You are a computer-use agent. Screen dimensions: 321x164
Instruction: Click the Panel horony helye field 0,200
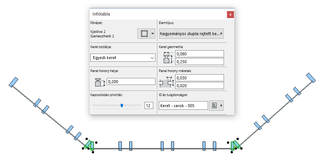coord(131,82)
